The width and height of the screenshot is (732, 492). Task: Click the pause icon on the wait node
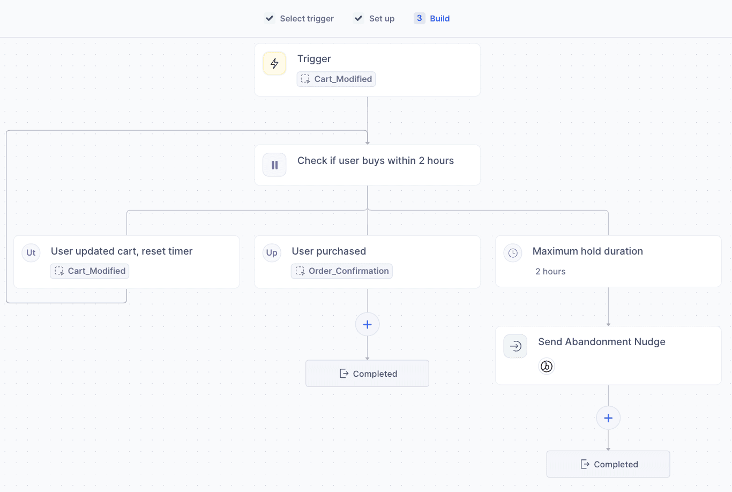pyautogui.click(x=274, y=165)
